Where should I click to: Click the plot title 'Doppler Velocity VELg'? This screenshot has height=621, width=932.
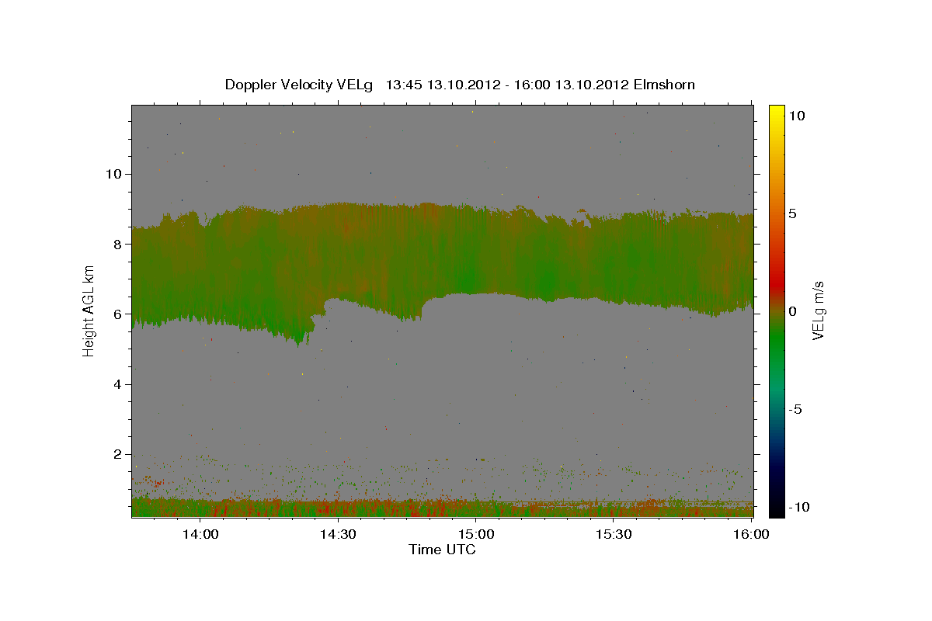click(x=299, y=85)
